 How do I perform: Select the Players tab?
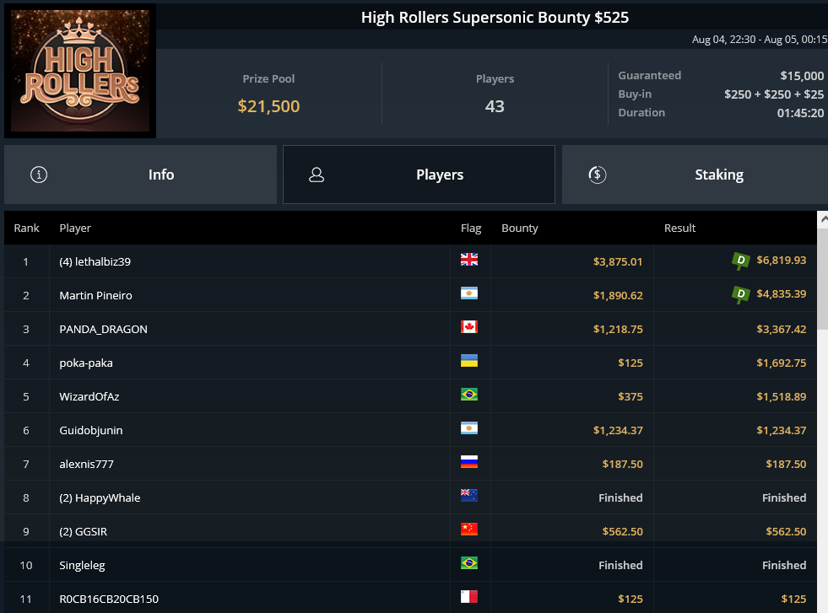419,175
